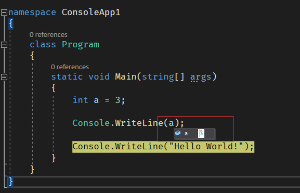300x193 pixels.
Task: Click the 'void' keyword
Action: pyautogui.click(x=99, y=77)
